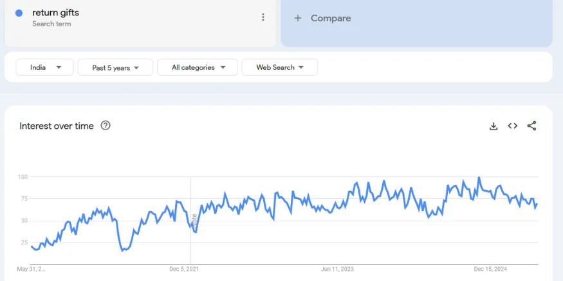Click the 100 value on the y-axis

(23, 176)
